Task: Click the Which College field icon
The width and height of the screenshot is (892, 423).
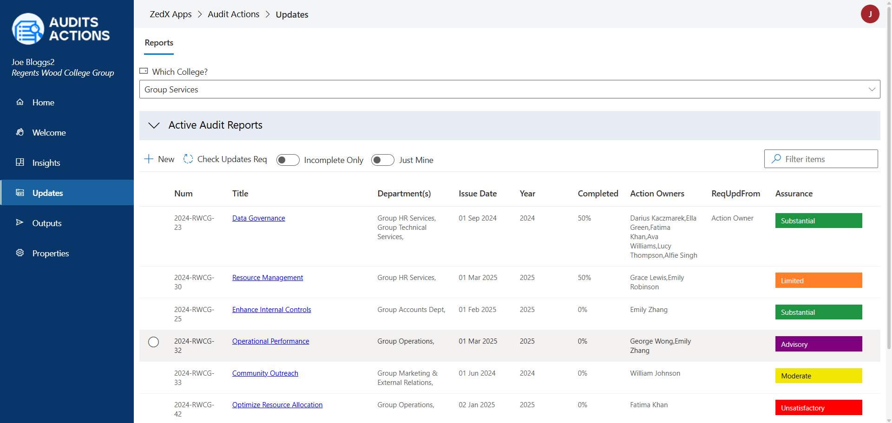Action: [144, 71]
